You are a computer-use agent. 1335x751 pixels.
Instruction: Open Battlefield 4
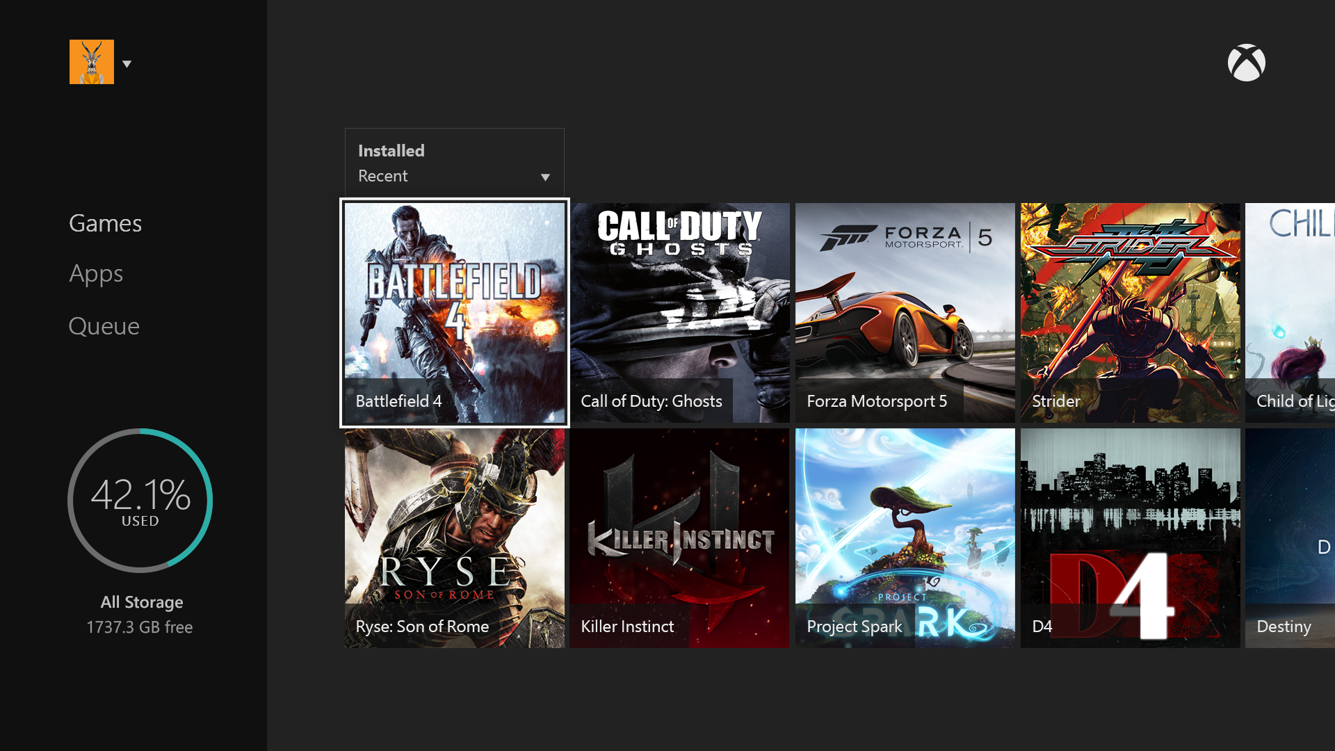pos(454,313)
